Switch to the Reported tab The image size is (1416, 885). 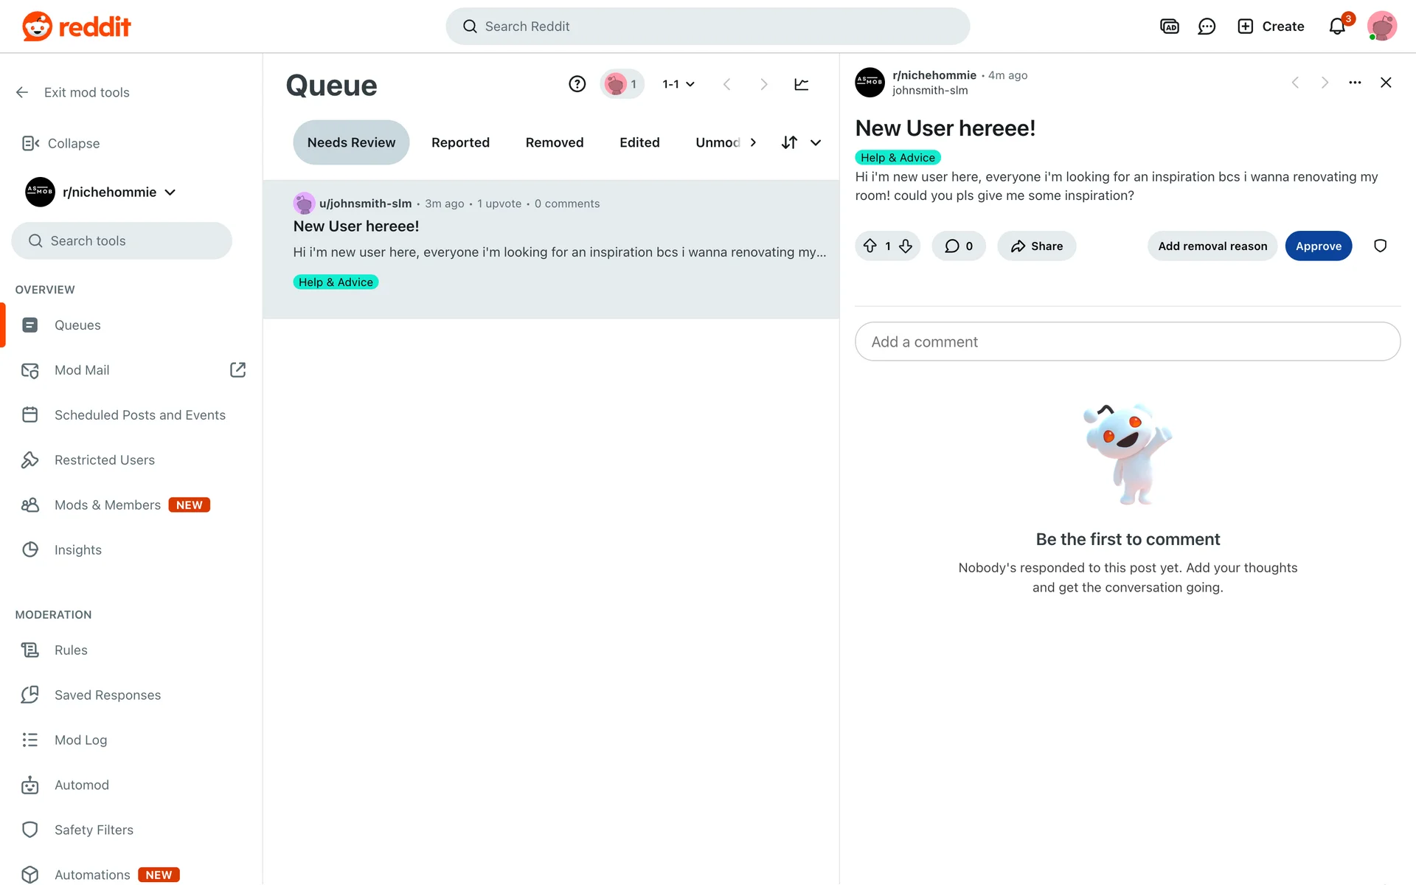[x=460, y=142]
